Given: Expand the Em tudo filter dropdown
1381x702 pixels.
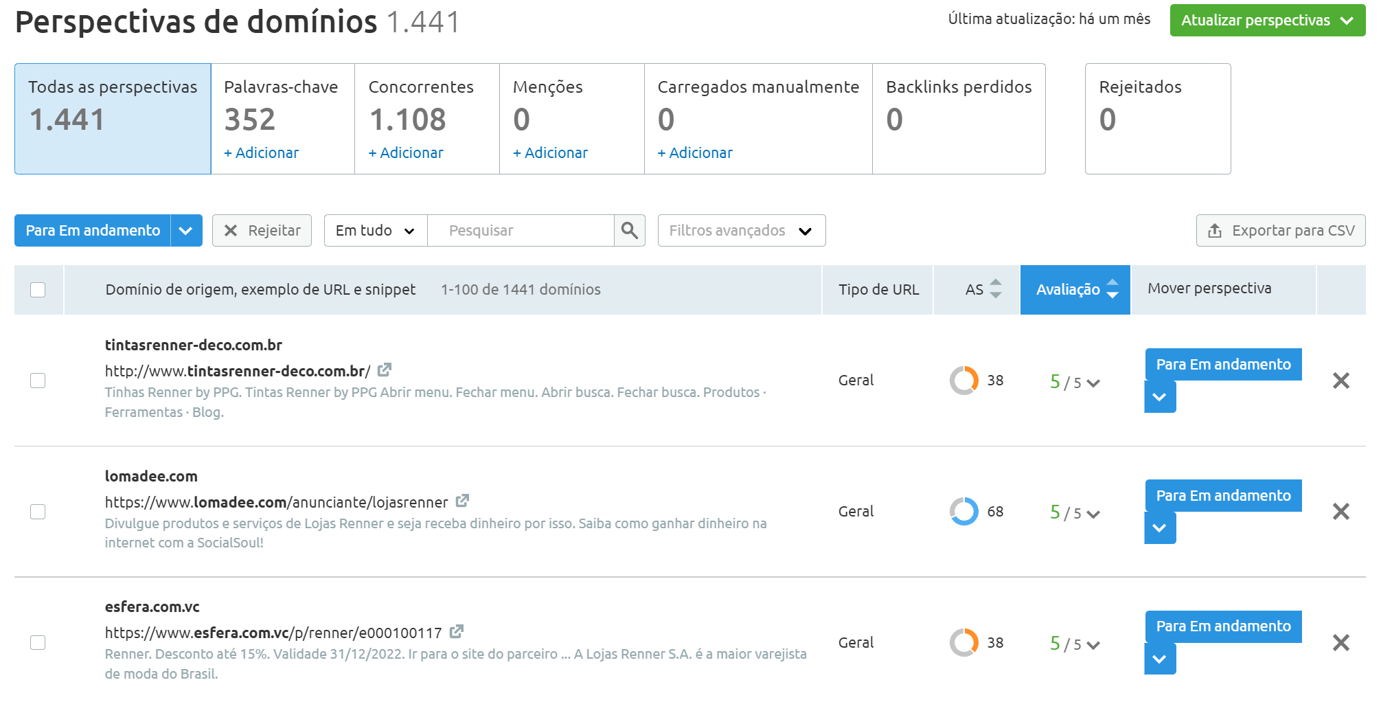Looking at the screenshot, I should 411,231.
